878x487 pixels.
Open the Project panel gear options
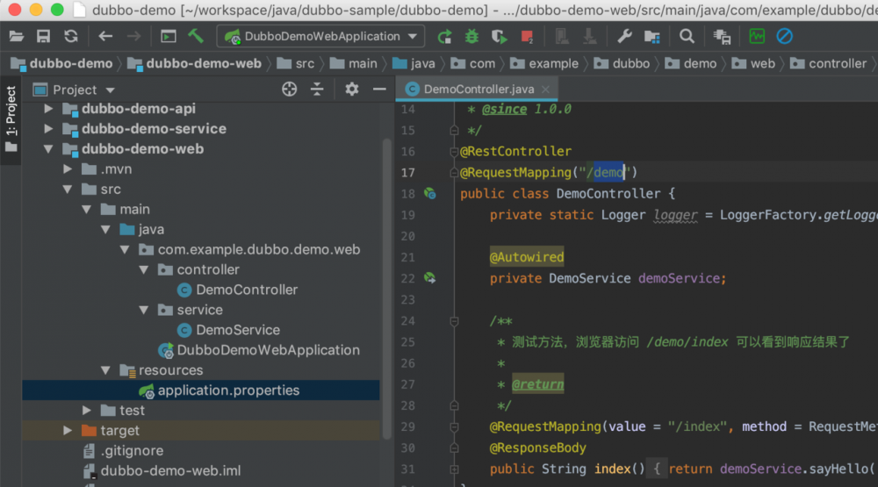352,90
